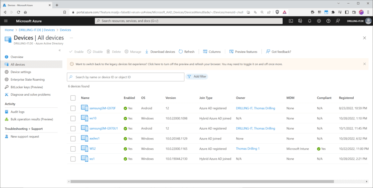Open Bulk operation results (Preview)
The image size is (373, 188).
pyautogui.click(x=31, y=119)
